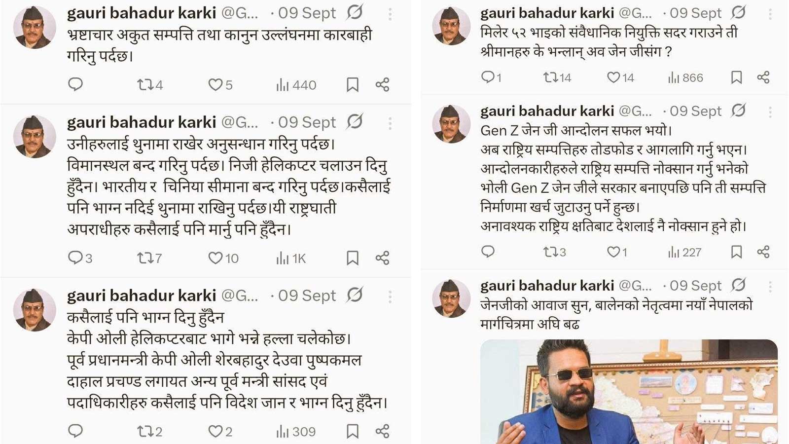Screen dimensions: 789x444
Task: Toggle like on tweet with 309 views
Action: [220, 431]
